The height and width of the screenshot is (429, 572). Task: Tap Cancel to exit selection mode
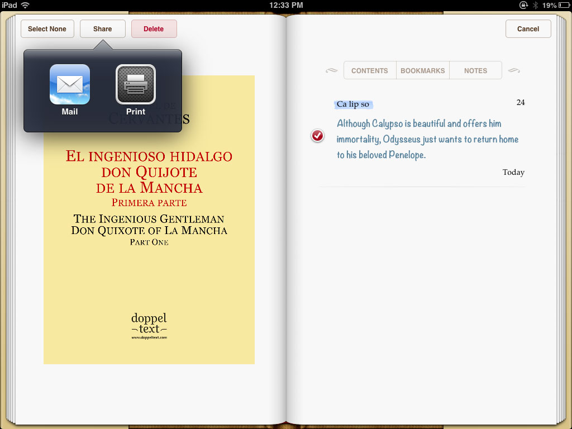(x=528, y=29)
